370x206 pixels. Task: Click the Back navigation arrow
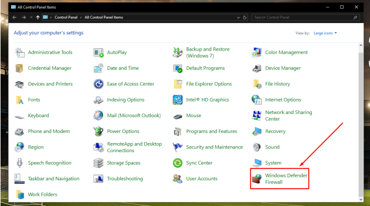(x=15, y=17)
